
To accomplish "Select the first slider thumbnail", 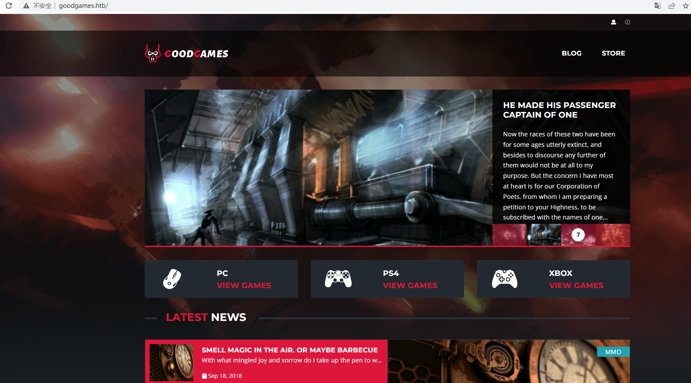I will (510, 235).
